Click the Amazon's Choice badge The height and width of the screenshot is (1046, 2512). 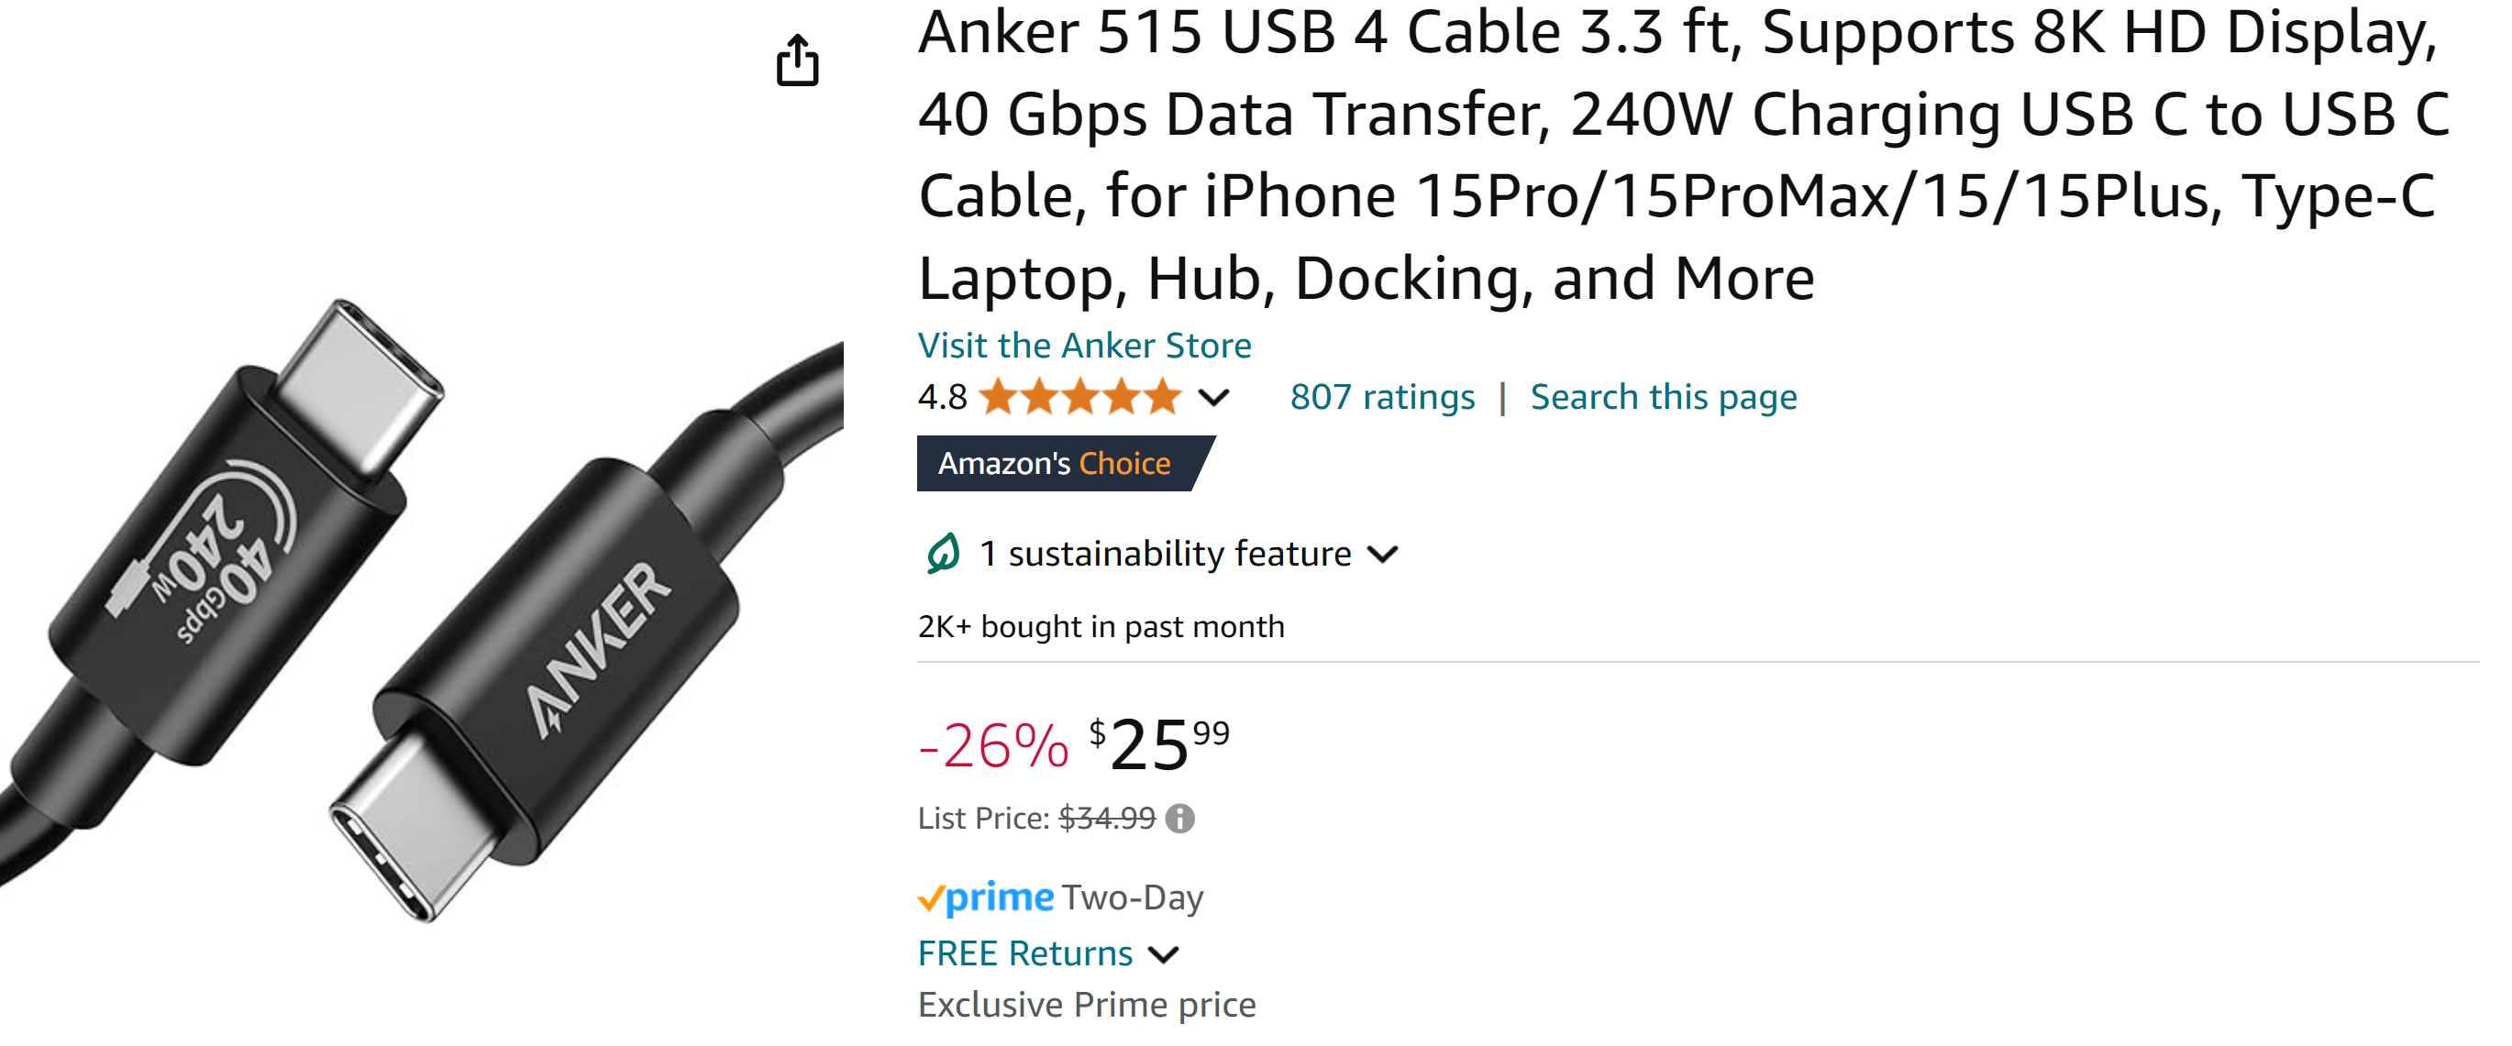[1055, 464]
